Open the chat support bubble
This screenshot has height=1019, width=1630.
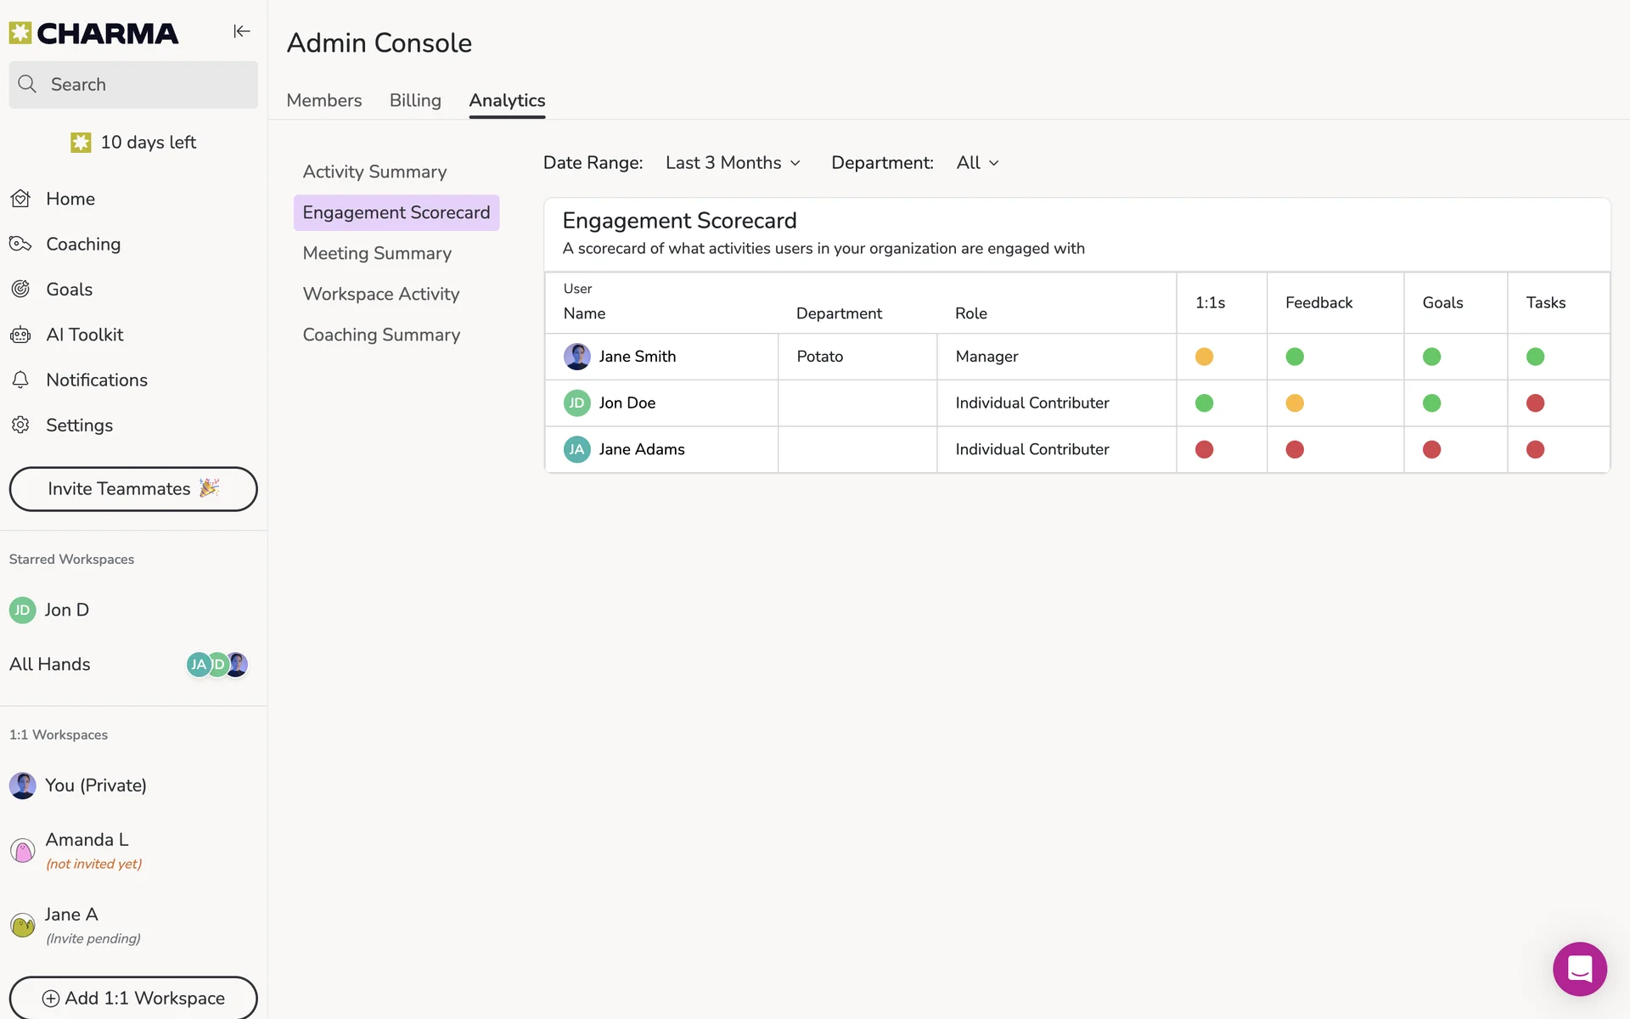(1579, 968)
